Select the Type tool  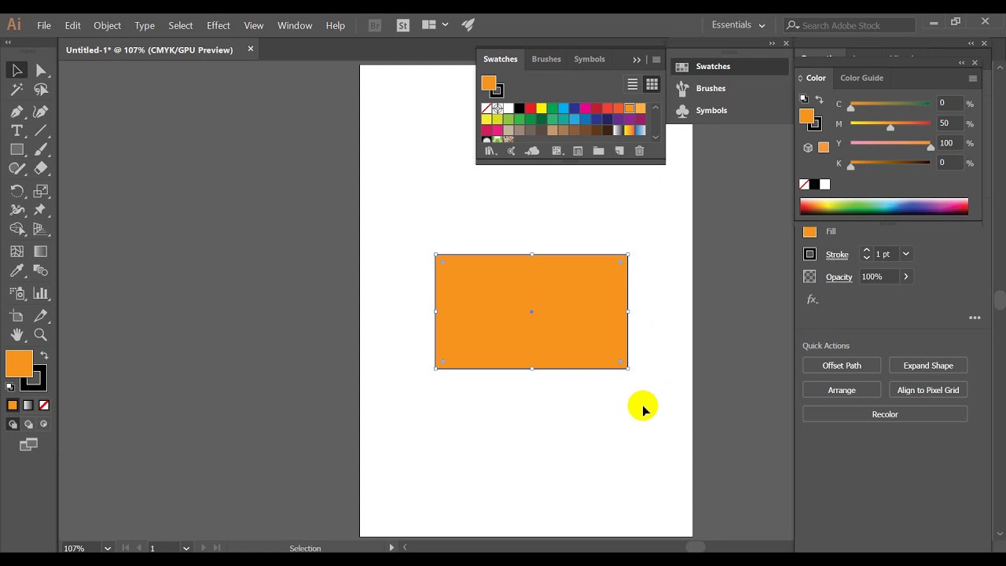(17, 130)
